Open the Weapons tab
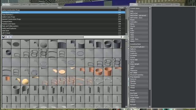 pyautogui.click(x=33, y=5)
